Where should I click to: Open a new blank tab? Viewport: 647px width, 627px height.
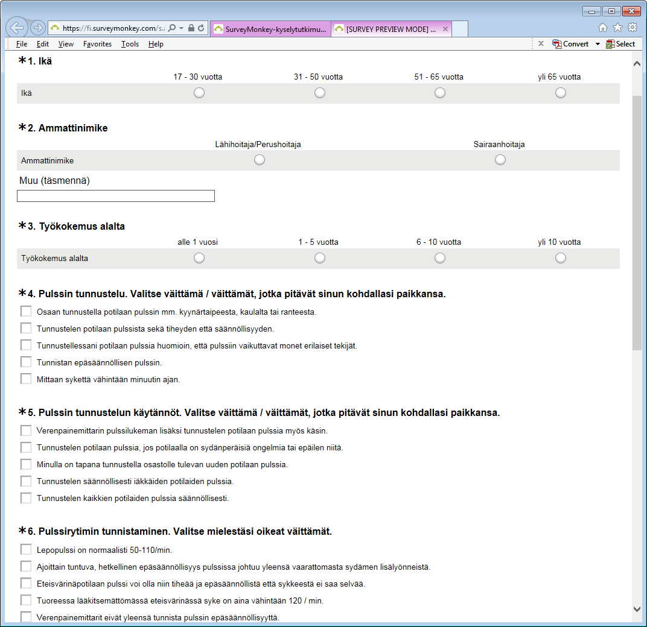click(460, 29)
